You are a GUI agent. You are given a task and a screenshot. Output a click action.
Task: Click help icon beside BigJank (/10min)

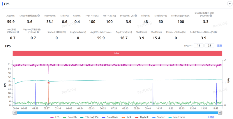(x=38, y=32)
